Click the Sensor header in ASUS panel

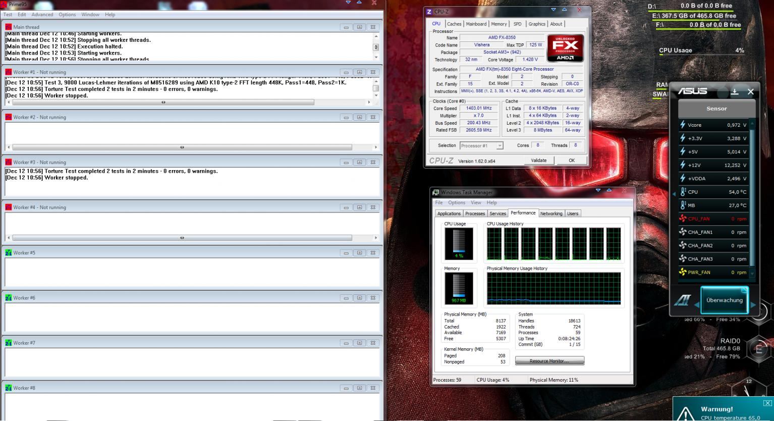point(716,109)
